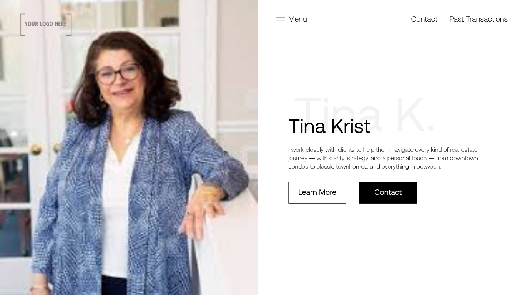
Task: Go to the Past Transactions page
Action: point(478,19)
